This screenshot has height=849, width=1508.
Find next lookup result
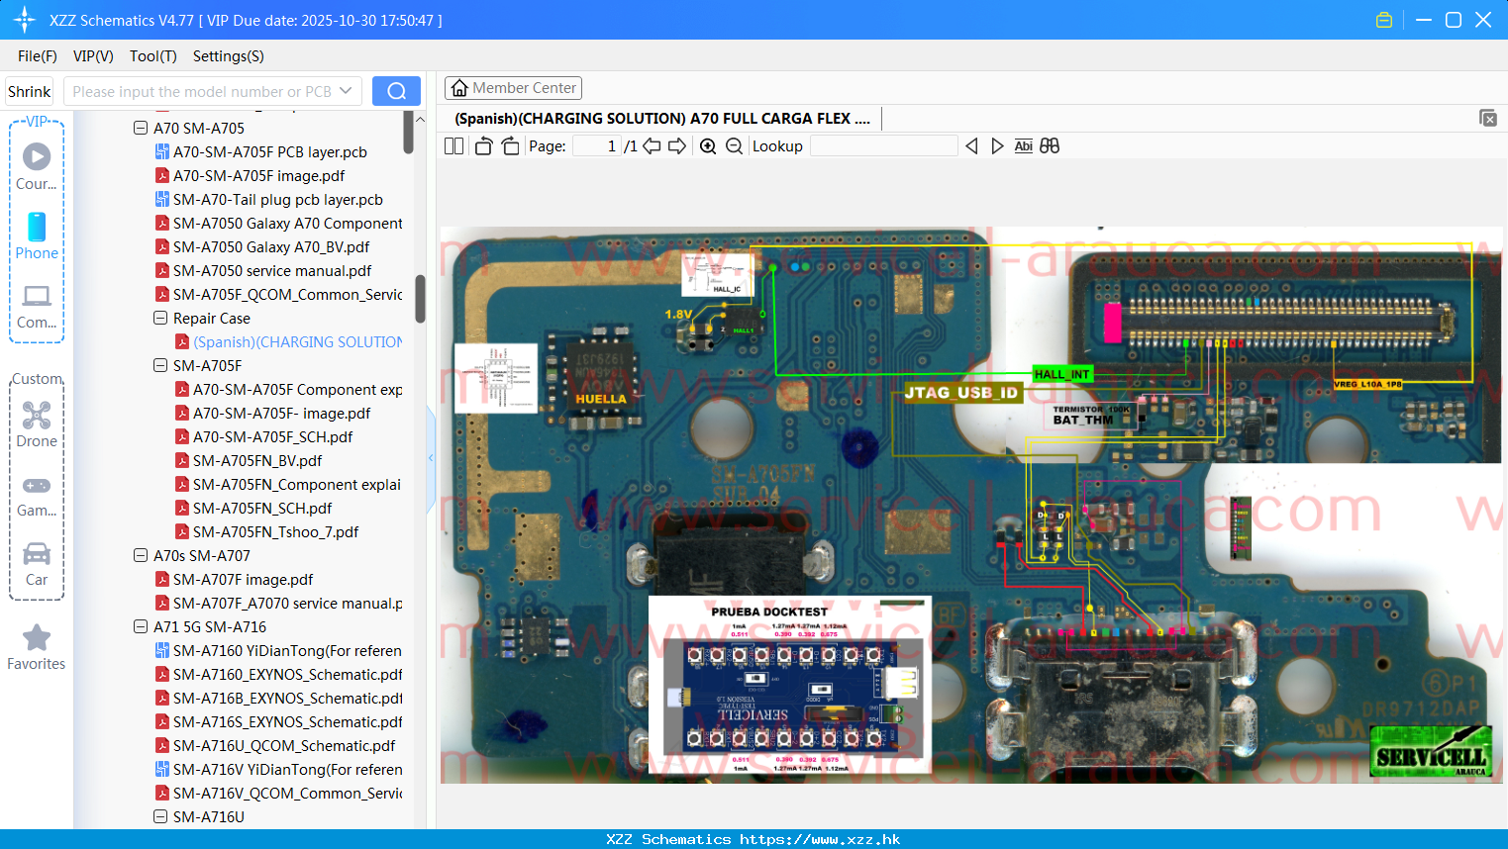pyautogui.click(x=997, y=145)
